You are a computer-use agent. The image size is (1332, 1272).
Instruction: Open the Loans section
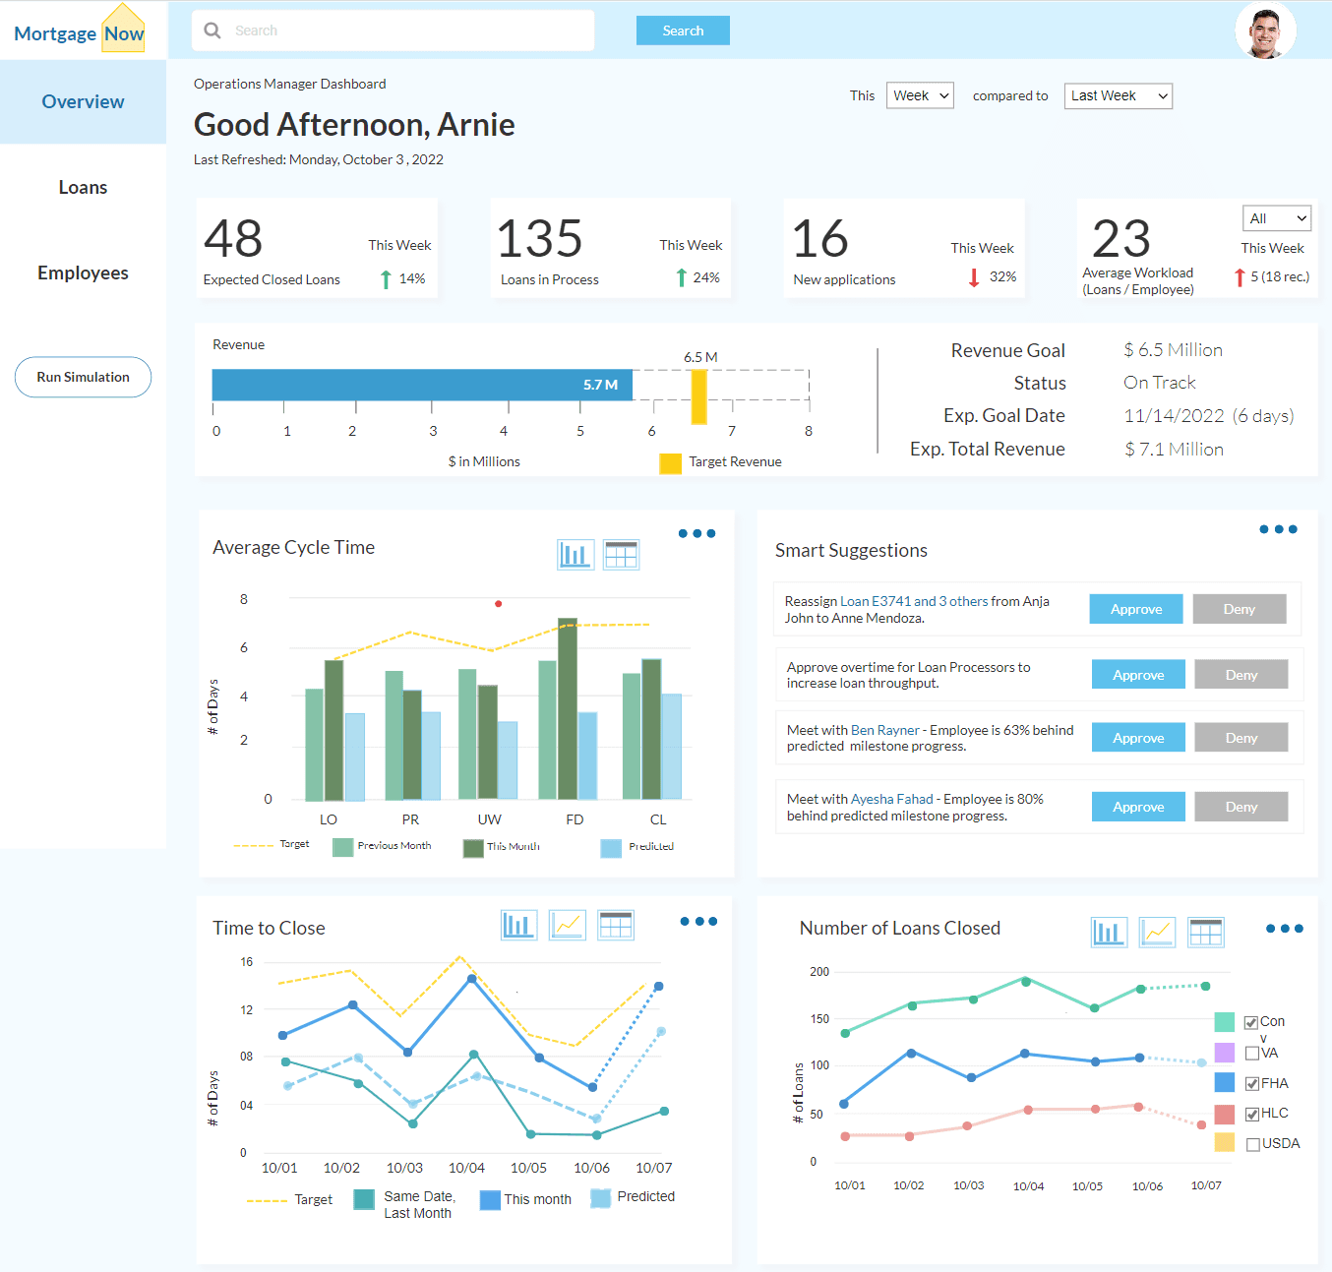point(83,187)
